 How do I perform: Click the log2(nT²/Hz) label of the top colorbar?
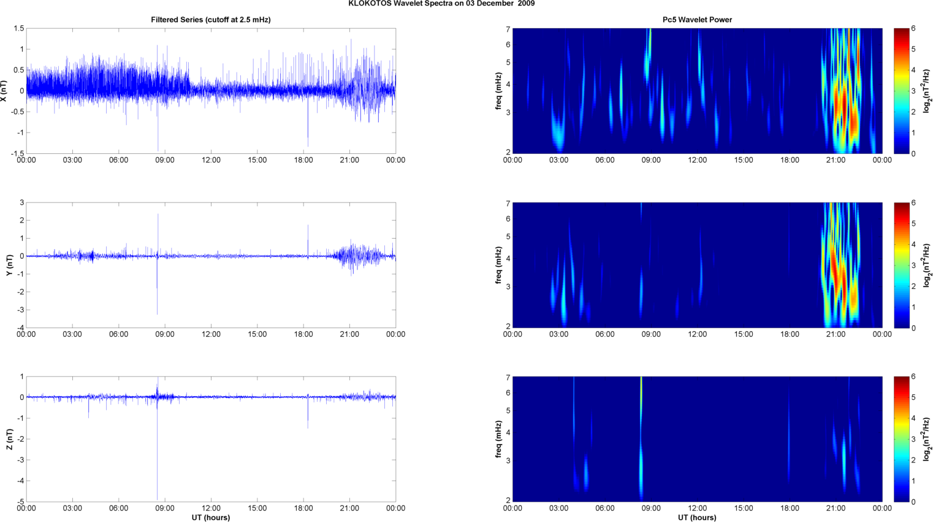tap(927, 91)
